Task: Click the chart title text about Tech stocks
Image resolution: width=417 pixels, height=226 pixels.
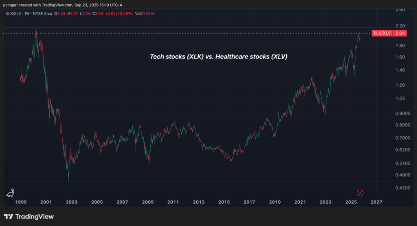Action: [219, 57]
